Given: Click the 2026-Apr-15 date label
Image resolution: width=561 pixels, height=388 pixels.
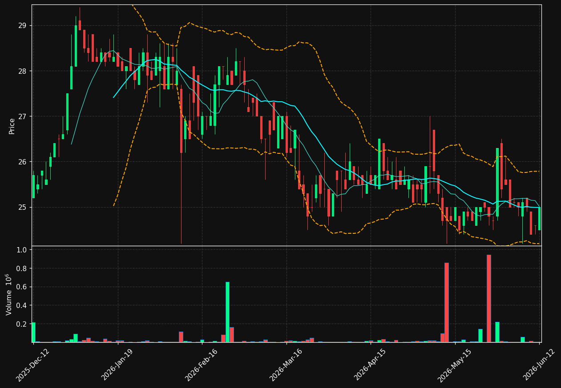Looking at the screenshot, I should pos(371,364).
